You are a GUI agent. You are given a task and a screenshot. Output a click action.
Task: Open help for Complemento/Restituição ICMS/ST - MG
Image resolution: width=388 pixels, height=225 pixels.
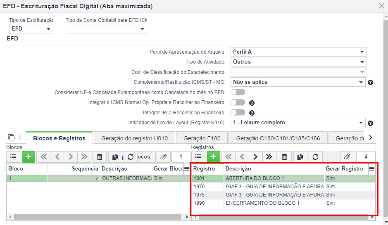pyautogui.click(x=370, y=83)
